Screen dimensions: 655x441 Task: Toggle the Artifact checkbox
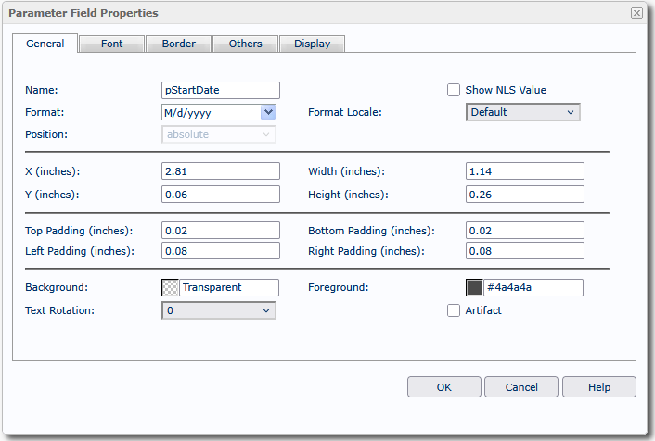coord(454,310)
